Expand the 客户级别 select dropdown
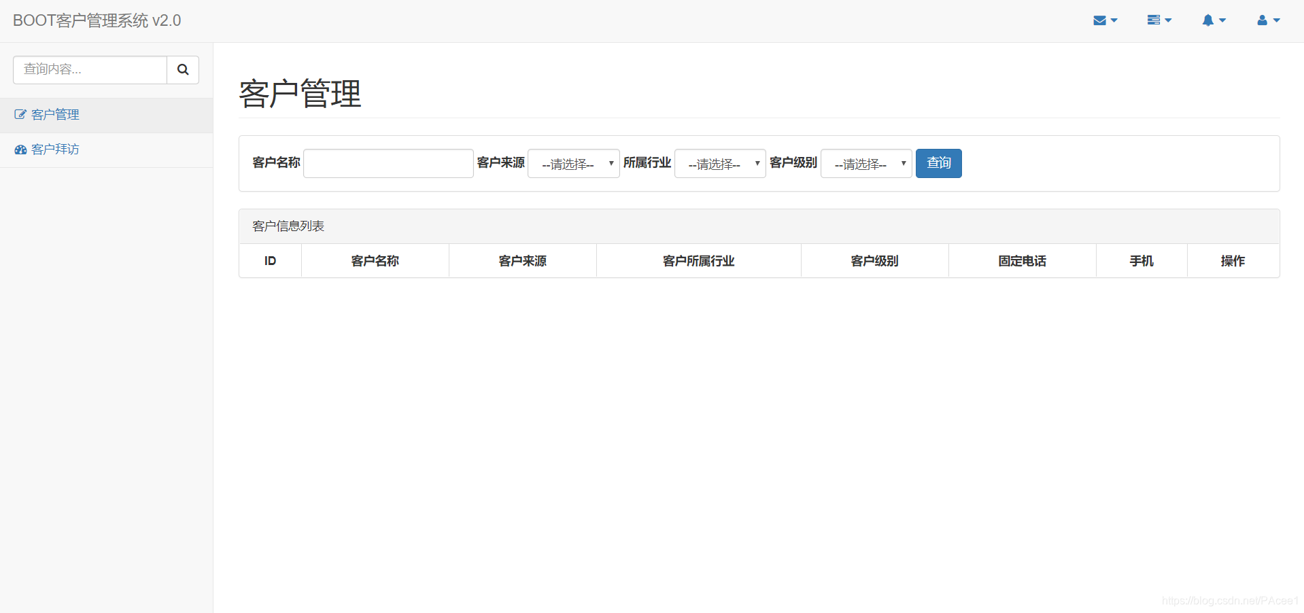 pyautogui.click(x=866, y=163)
